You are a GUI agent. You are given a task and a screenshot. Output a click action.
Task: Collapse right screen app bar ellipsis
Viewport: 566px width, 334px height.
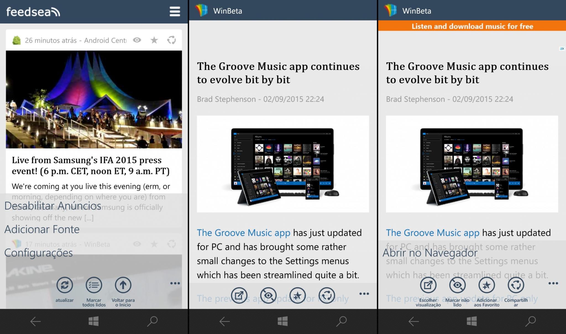[x=553, y=283]
